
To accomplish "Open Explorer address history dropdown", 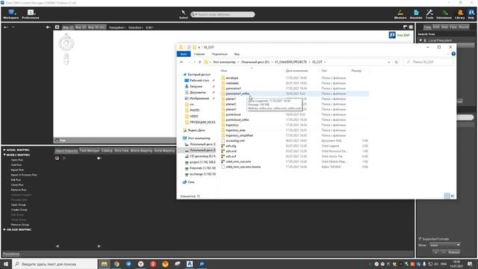I will click(x=388, y=62).
